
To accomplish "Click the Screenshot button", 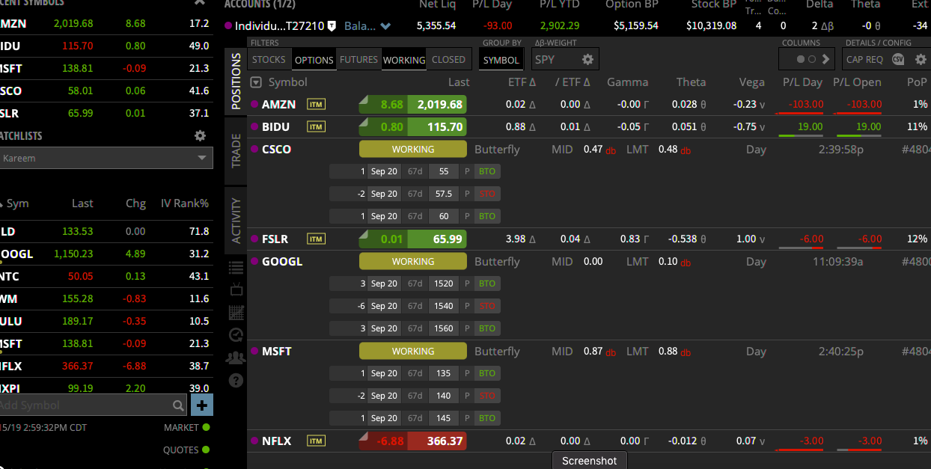I will pos(590,460).
